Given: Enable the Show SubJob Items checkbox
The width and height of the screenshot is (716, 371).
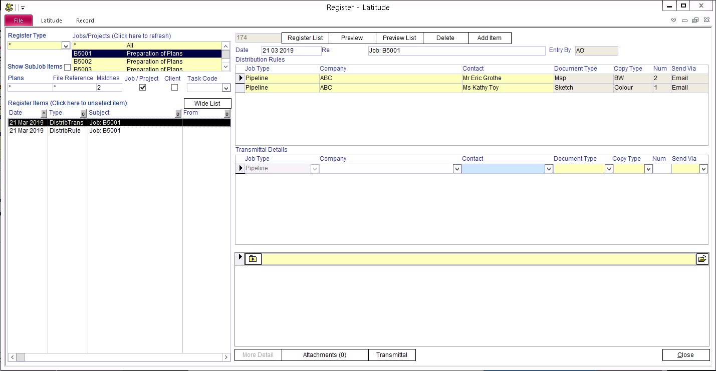Looking at the screenshot, I should pyautogui.click(x=68, y=67).
